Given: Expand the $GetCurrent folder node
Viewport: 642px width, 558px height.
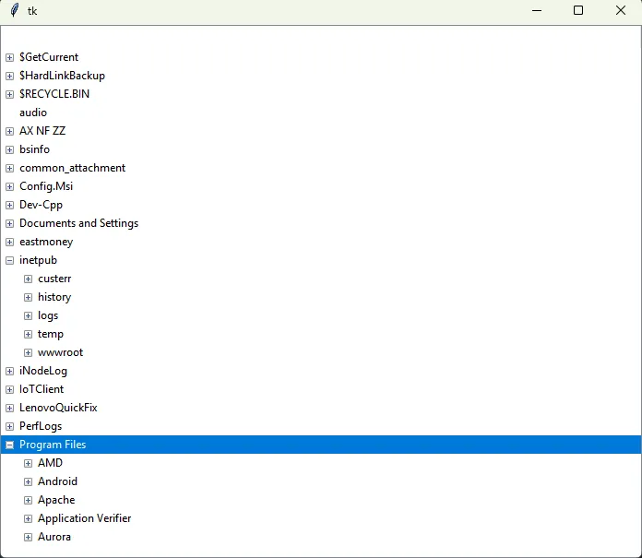Looking at the screenshot, I should (9, 57).
